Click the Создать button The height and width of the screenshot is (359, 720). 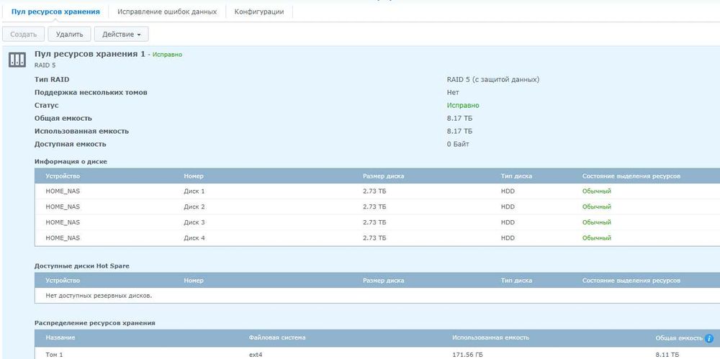pyautogui.click(x=24, y=35)
